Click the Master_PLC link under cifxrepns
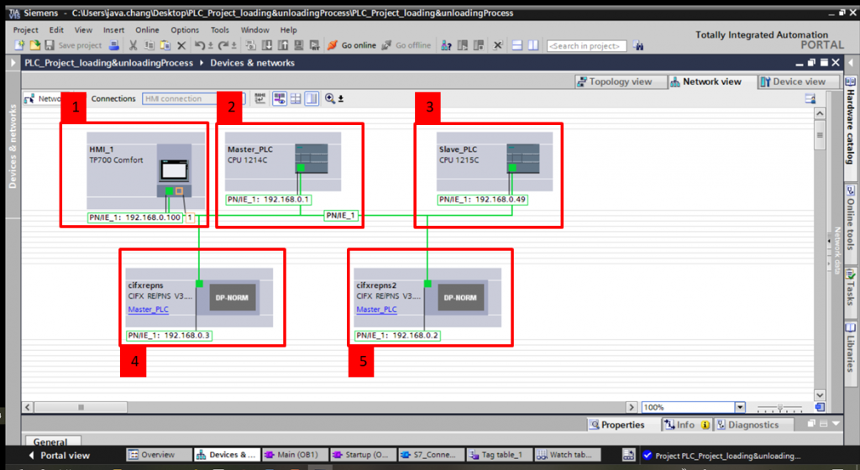 pyautogui.click(x=148, y=310)
